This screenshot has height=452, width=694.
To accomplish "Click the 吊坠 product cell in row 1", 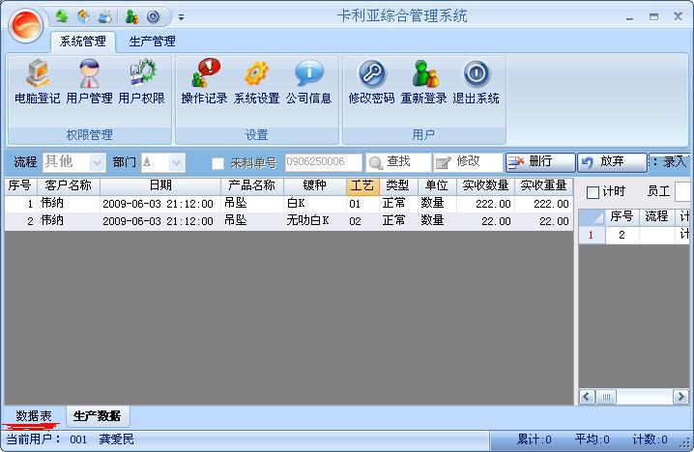I will tap(252, 204).
